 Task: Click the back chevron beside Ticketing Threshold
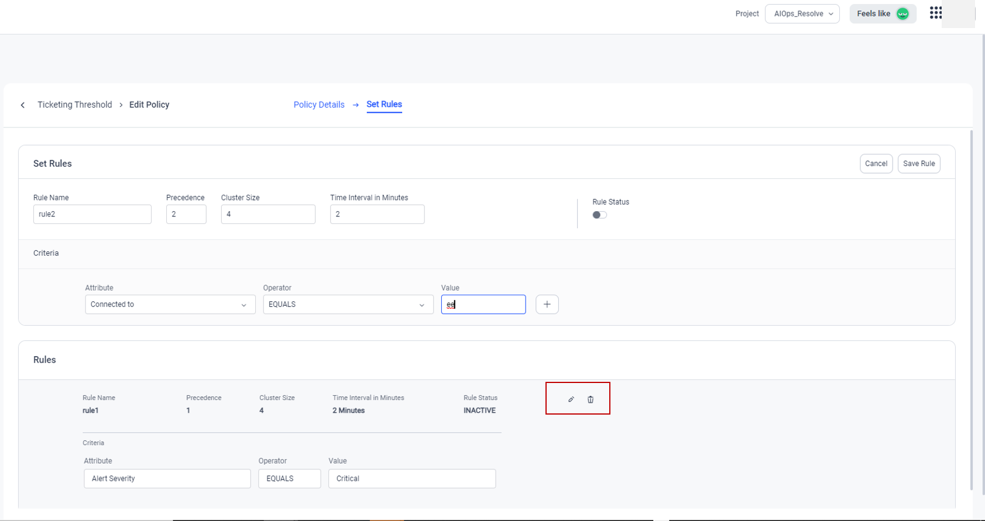23,105
